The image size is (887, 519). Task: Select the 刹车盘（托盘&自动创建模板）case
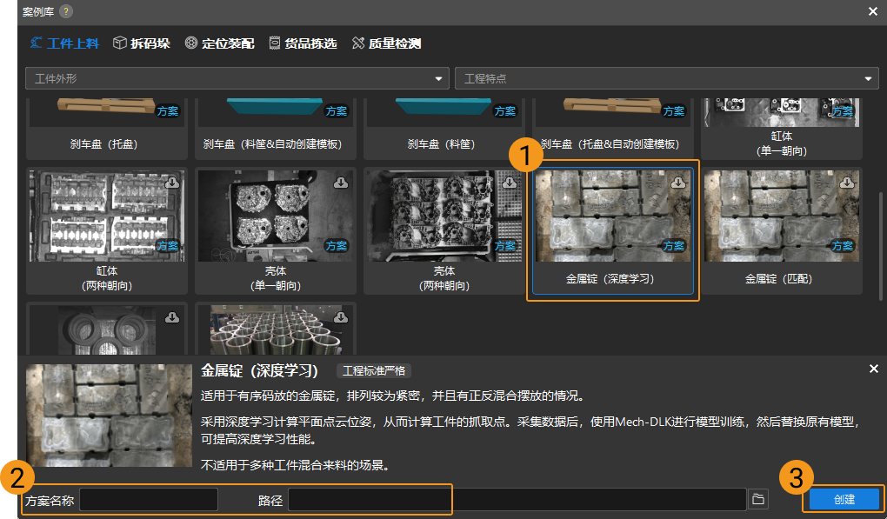point(613,129)
